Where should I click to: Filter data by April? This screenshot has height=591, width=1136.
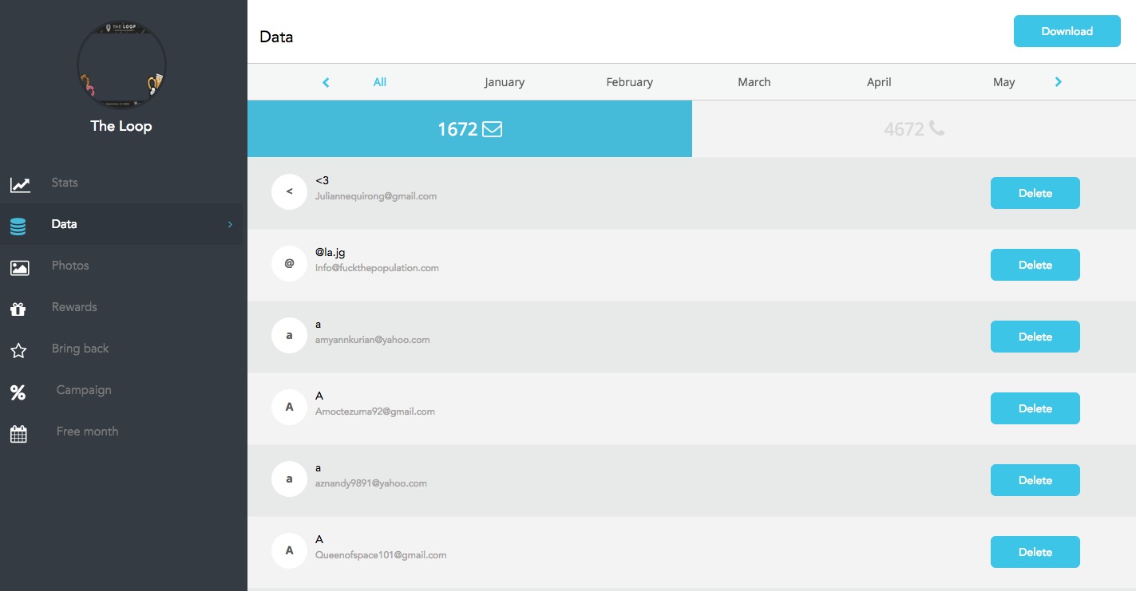tap(879, 82)
